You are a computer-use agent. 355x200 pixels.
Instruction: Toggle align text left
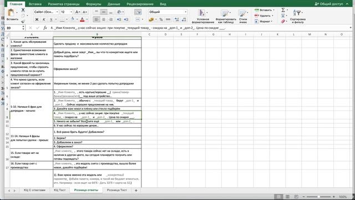pos(97,19)
